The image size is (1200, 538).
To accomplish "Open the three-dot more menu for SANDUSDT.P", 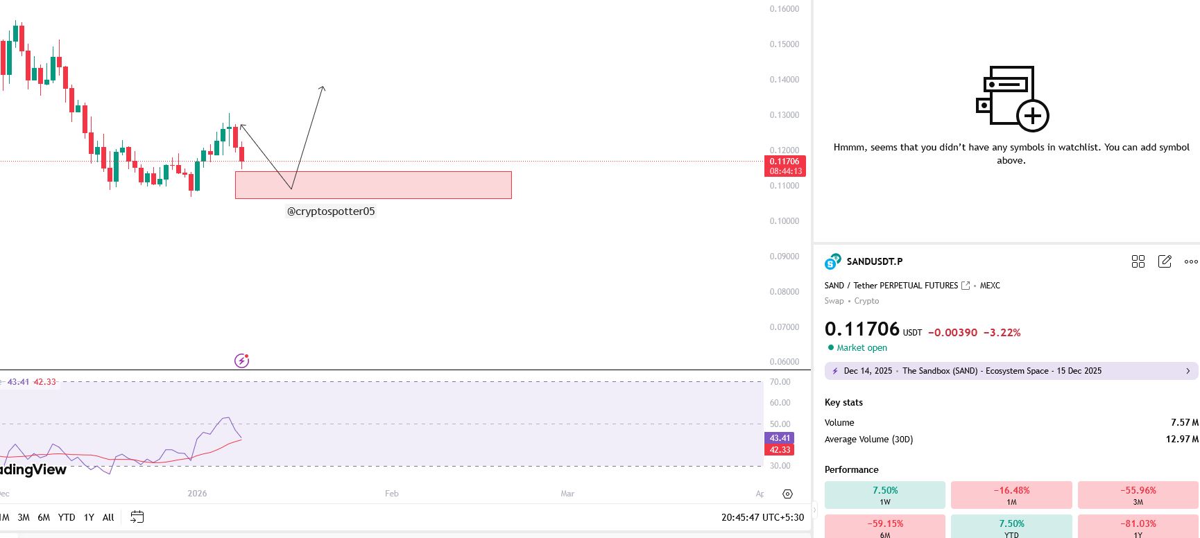I will [x=1191, y=261].
